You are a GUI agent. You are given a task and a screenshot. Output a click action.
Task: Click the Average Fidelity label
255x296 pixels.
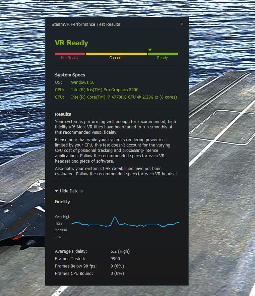pyautogui.click(x=71, y=251)
